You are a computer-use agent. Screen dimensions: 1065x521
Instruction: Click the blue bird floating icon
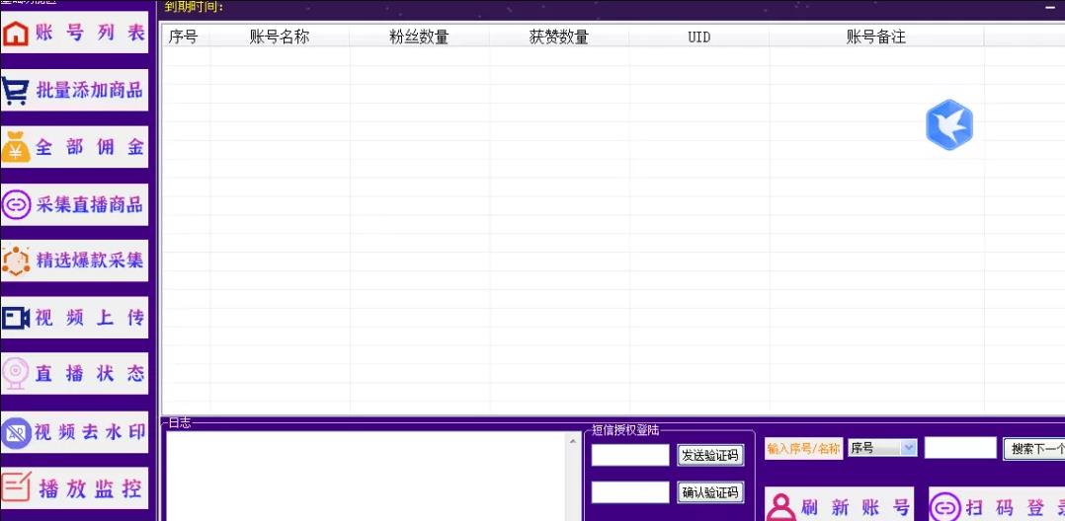click(948, 125)
